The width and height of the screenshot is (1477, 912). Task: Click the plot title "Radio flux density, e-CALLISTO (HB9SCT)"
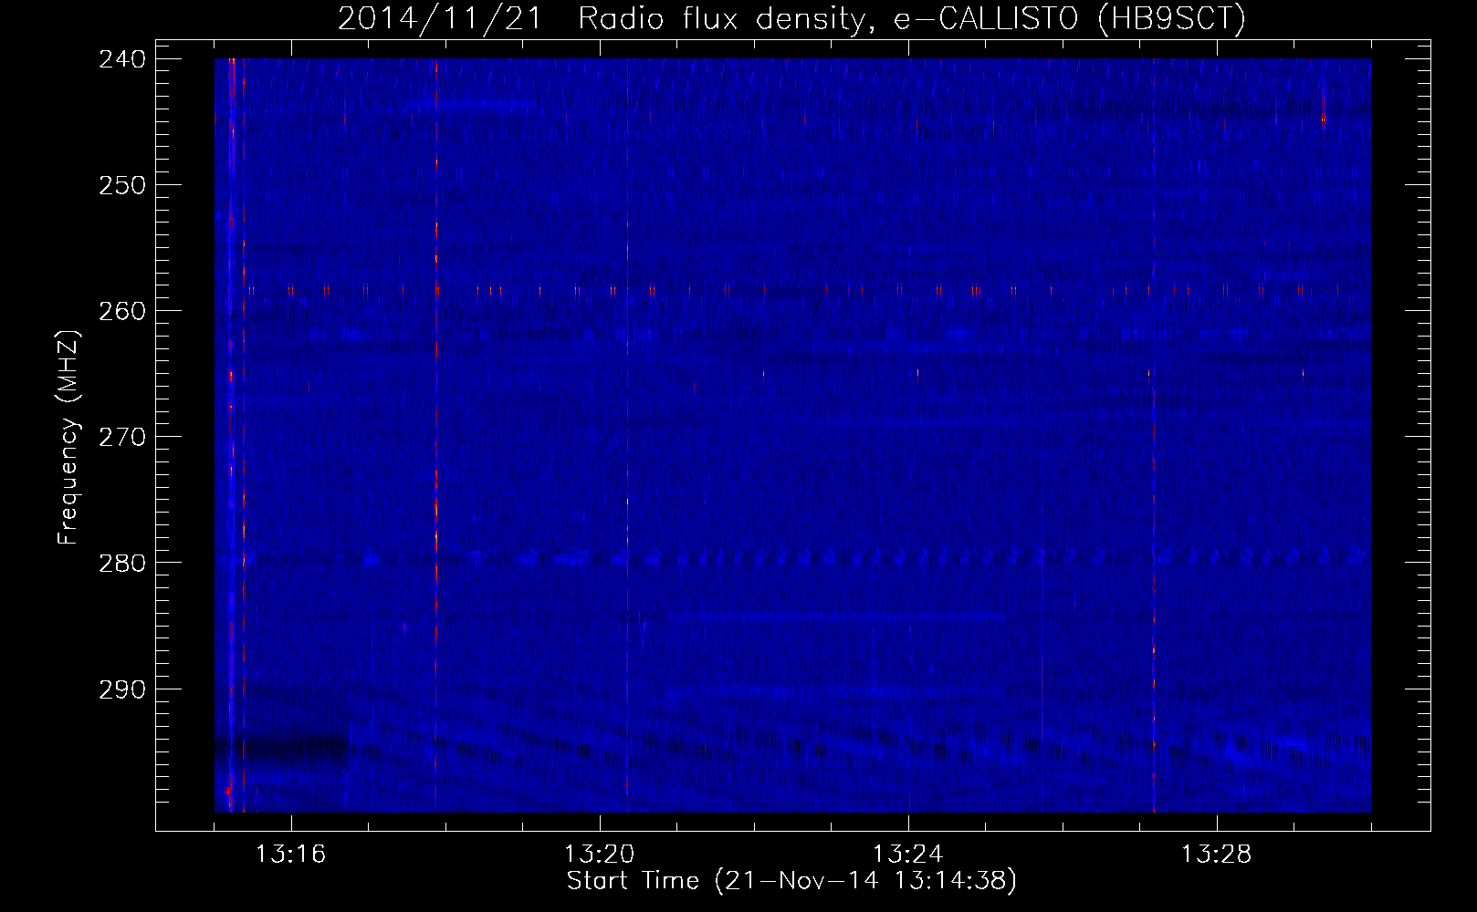tap(912, 19)
